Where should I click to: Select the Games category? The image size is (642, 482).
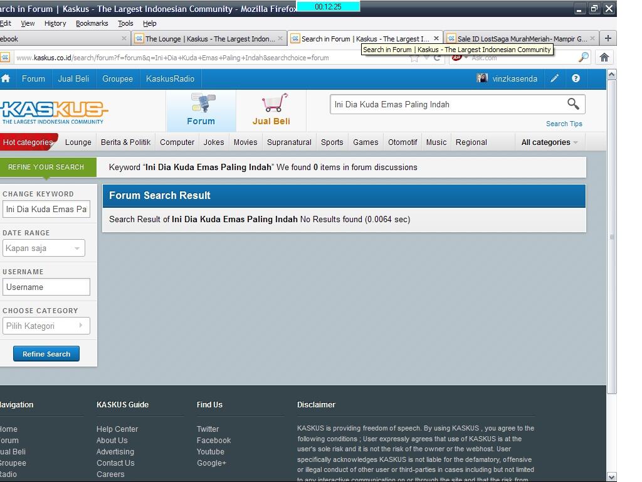366,142
